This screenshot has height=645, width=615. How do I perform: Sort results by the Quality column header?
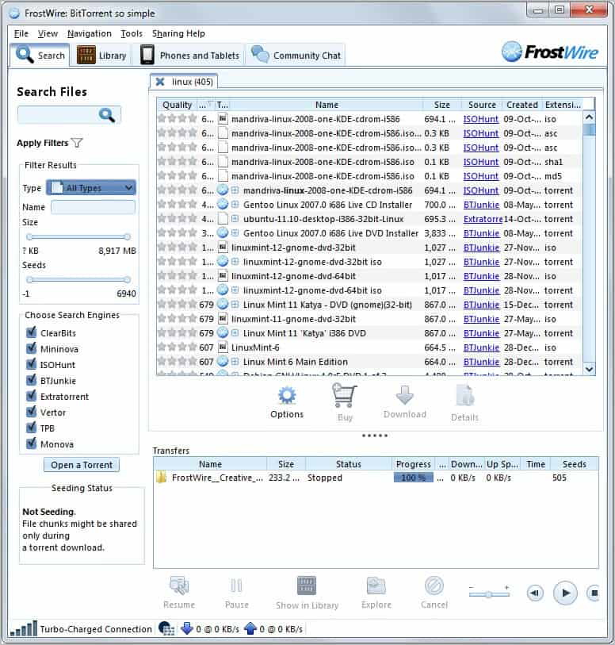[x=177, y=105]
